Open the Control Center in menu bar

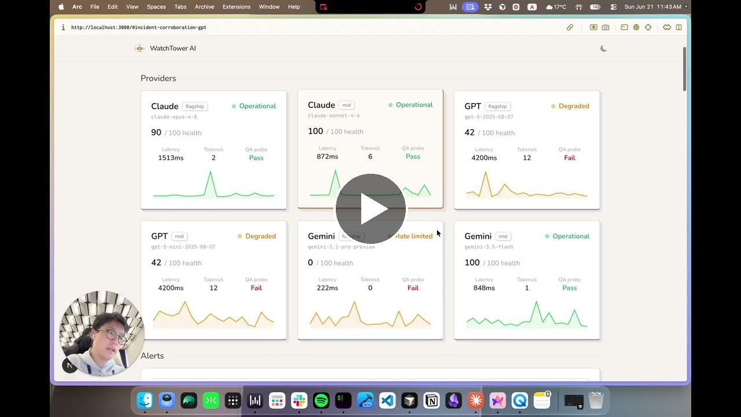click(614, 7)
